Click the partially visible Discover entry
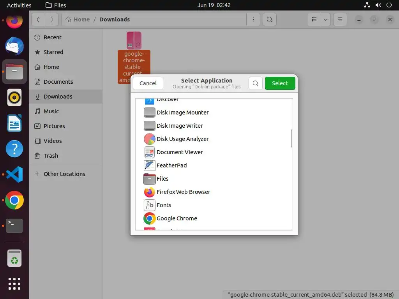The height and width of the screenshot is (299, 399). click(214, 102)
